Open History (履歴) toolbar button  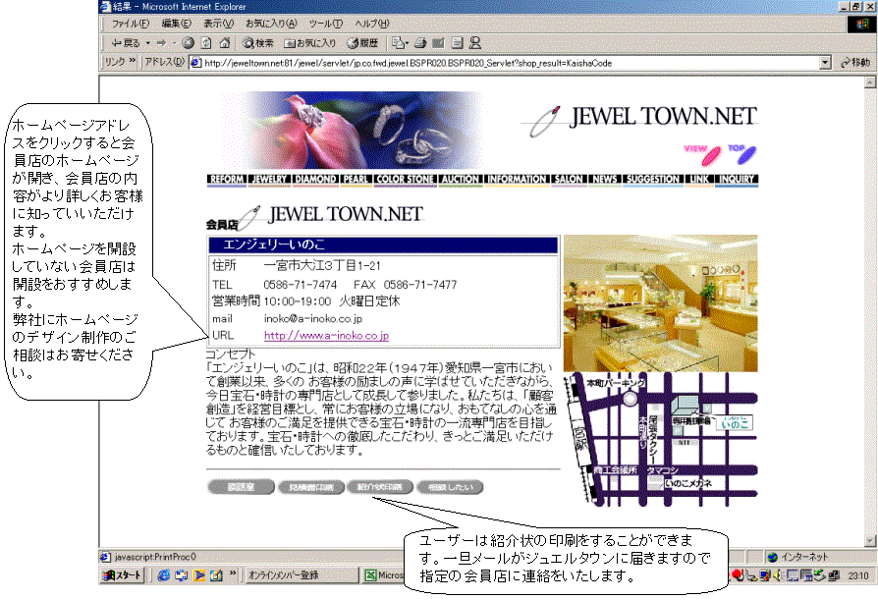362,42
